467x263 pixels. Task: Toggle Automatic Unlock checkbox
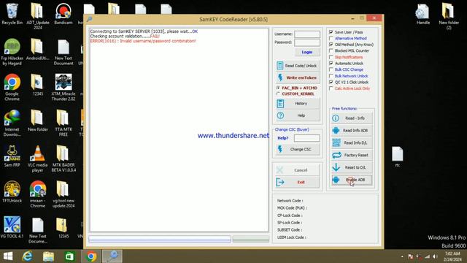click(331, 64)
